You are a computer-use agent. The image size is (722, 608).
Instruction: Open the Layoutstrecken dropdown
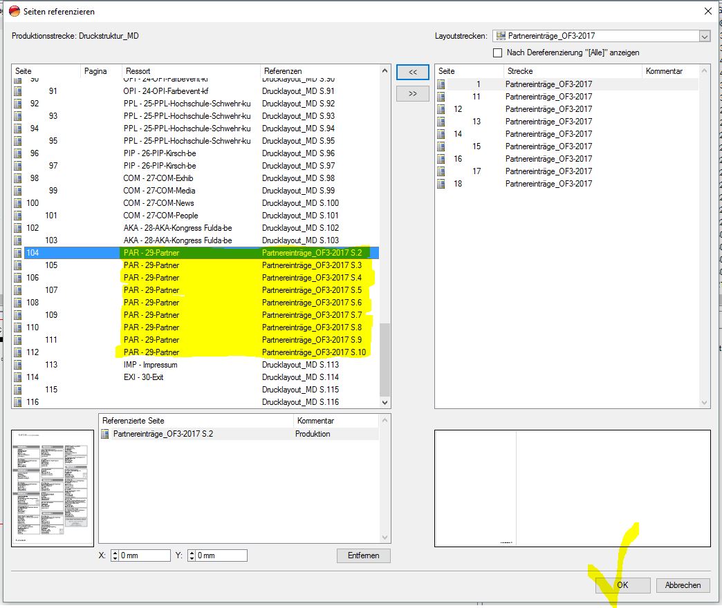[704, 36]
